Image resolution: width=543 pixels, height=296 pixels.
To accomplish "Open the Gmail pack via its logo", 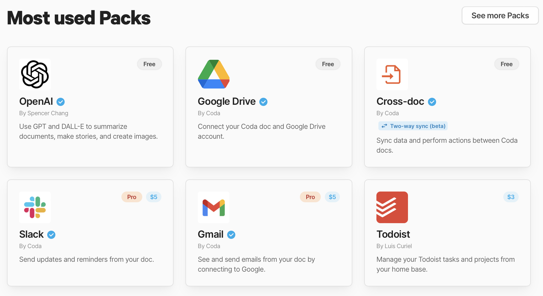I will pyautogui.click(x=214, y=207).
